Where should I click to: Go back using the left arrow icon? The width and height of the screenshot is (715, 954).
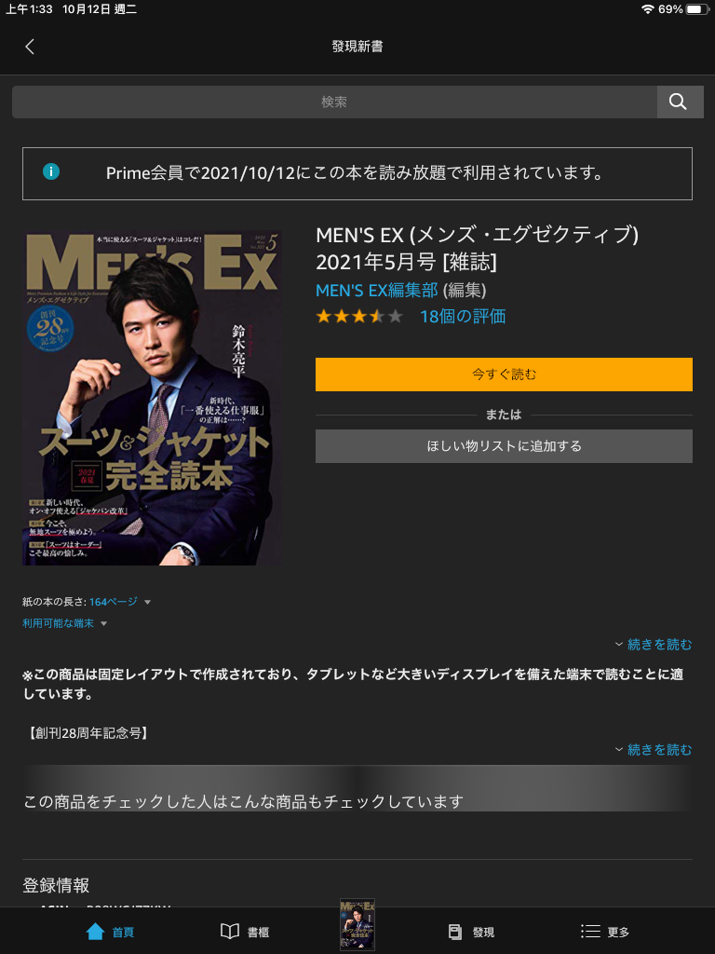[x=29, y=47]
